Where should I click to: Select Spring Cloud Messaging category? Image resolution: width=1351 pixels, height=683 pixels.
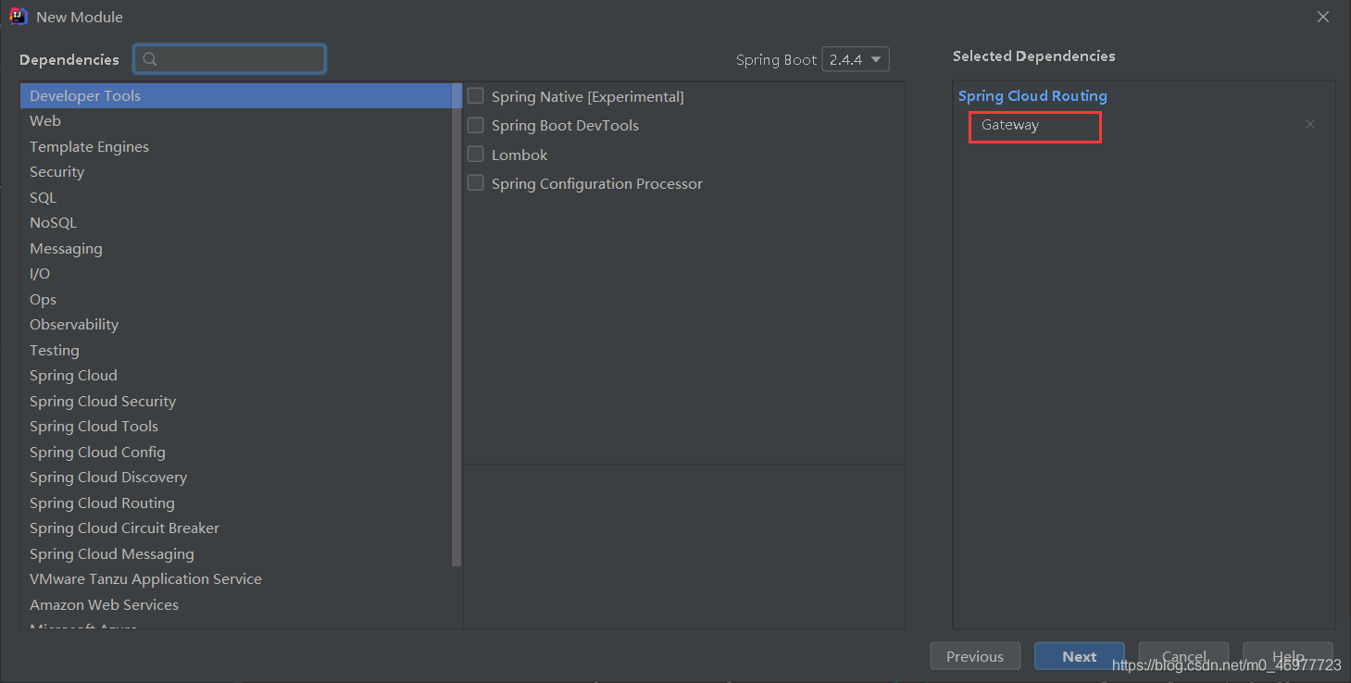pyautogui.click(x=236, y=553)
